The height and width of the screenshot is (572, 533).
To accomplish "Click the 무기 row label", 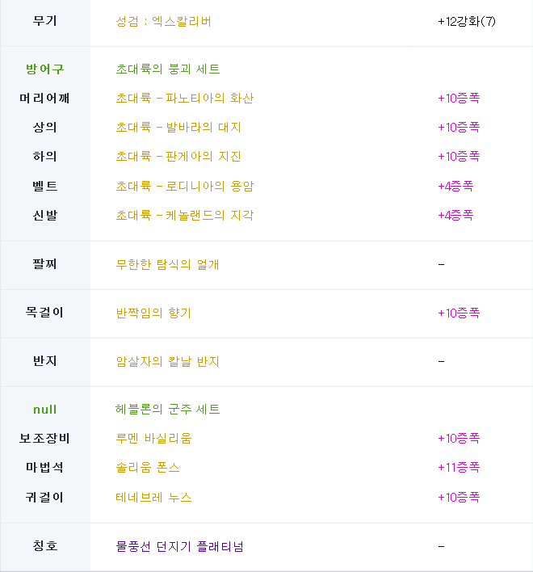I will 45,21.
